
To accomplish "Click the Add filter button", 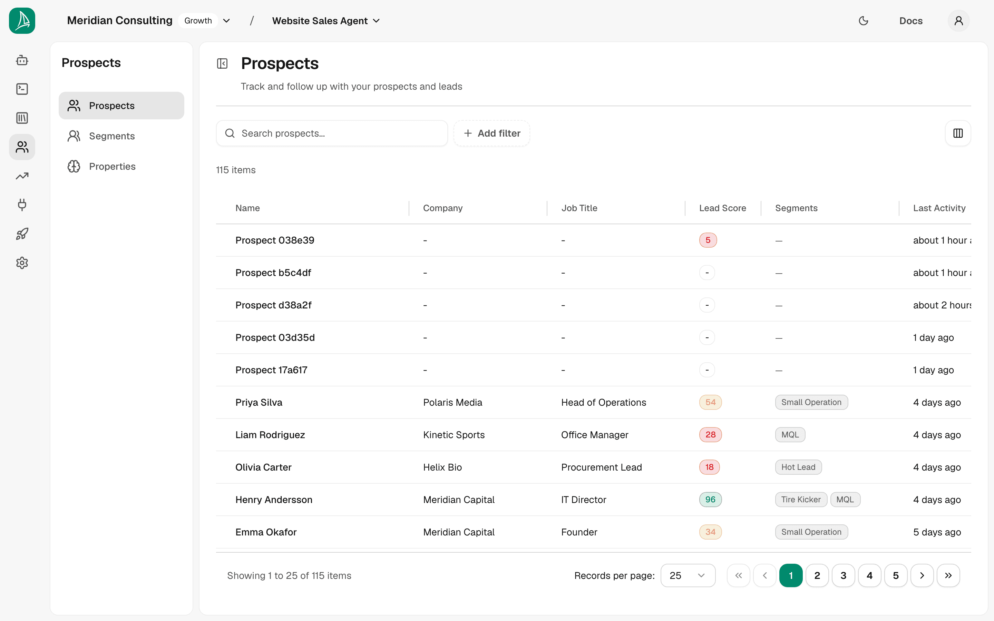I will click(x=492, y=133).
